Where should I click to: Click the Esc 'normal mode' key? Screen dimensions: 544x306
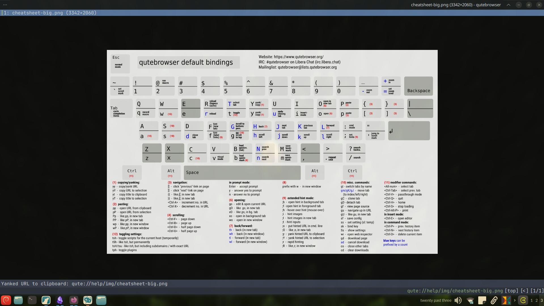pos(120,64)
